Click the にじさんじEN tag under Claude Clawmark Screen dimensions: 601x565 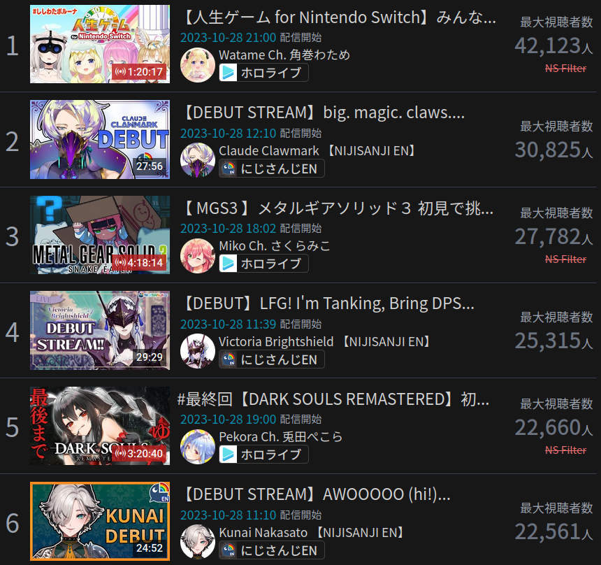pos(272,169)
